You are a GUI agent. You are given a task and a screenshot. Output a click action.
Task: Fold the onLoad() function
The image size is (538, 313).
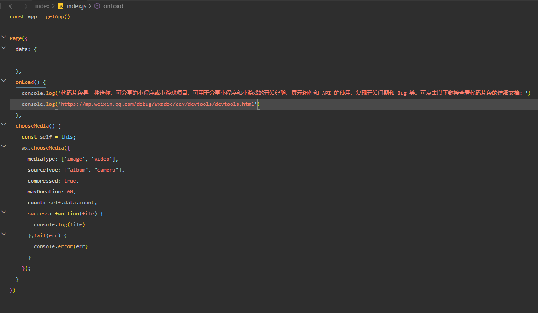pyautogui.click(x=4, y=81)
